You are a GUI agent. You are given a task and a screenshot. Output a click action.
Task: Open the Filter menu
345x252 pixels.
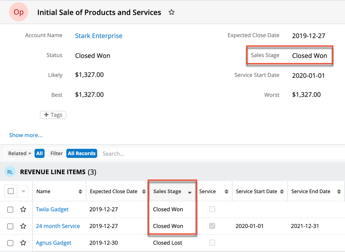pos(57,154)
